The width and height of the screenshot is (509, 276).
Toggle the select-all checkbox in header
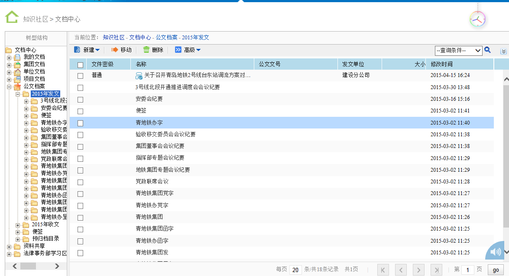click(x=80, y=65)
